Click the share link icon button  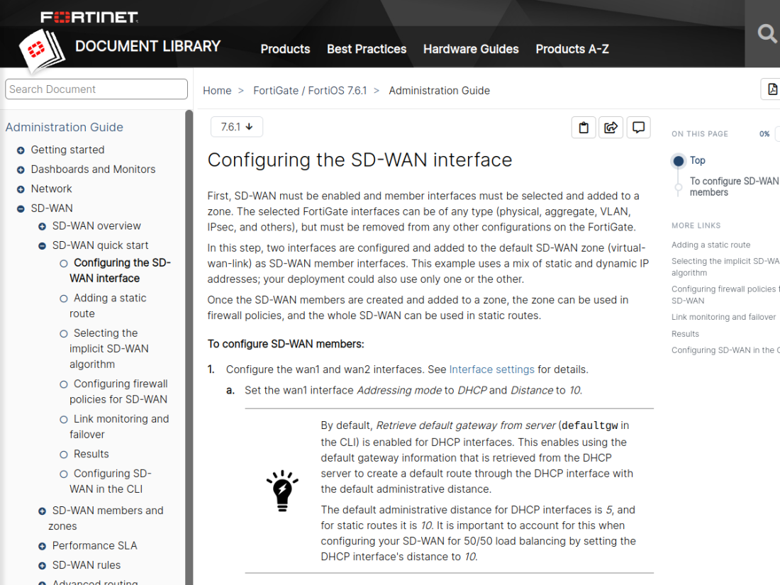click(611, 128)
